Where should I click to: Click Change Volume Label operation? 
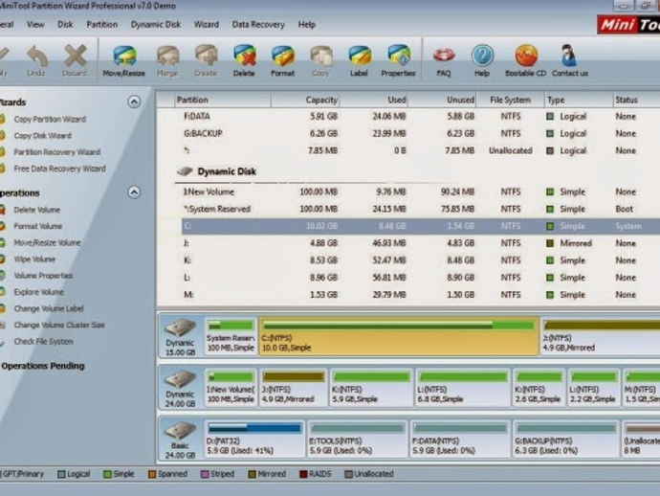tap(49, 308)
